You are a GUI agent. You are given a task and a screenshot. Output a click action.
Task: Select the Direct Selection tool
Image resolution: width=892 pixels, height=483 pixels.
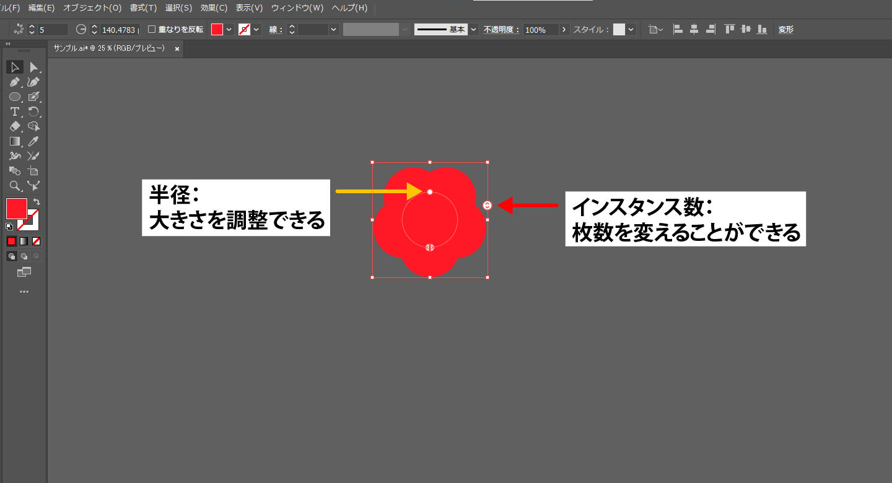click(x=34, y=67)
